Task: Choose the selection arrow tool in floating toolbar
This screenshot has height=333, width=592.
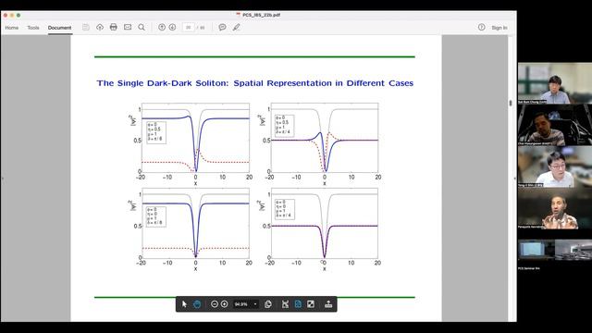Action: click(184, 304)
